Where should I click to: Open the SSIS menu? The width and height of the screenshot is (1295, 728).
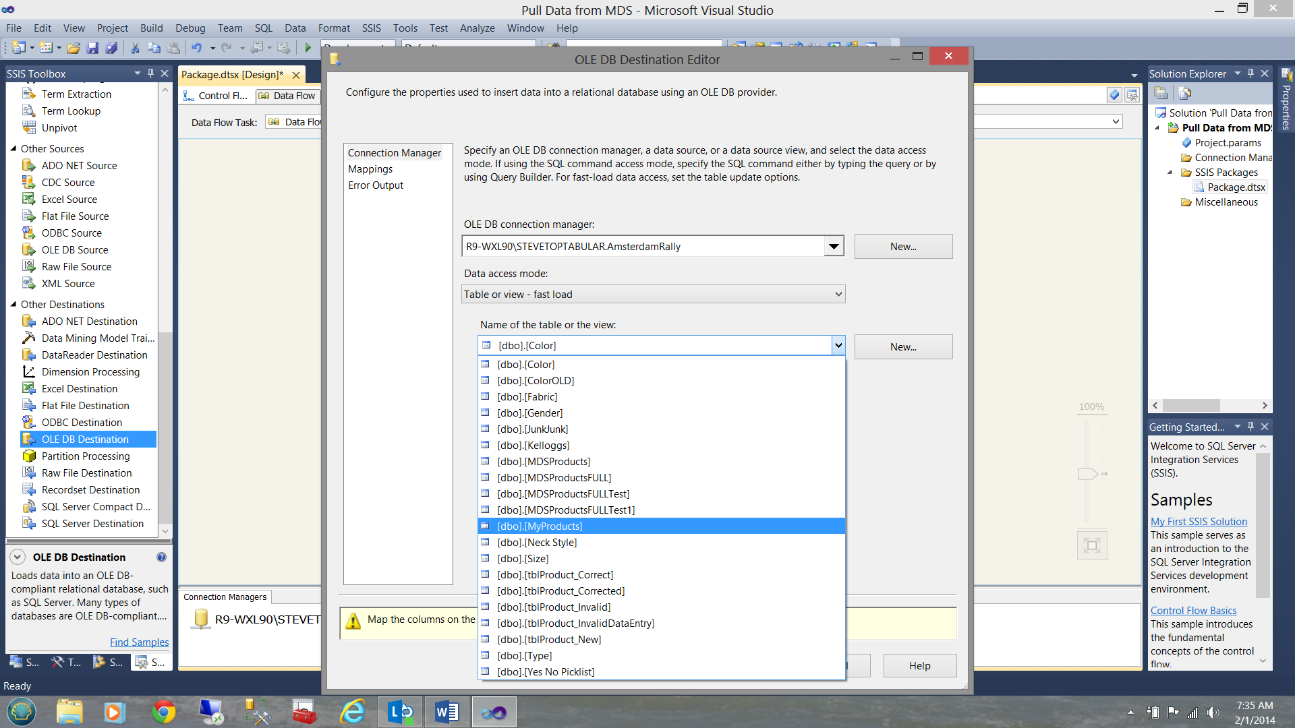click(371, 28)
